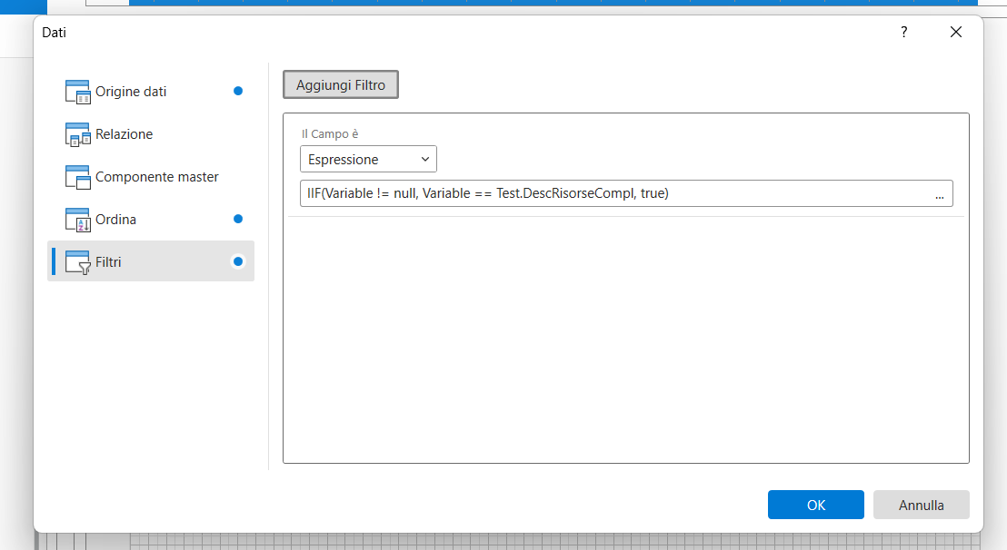
Task: Open the Componente master section label
Action: pos(156,177)
